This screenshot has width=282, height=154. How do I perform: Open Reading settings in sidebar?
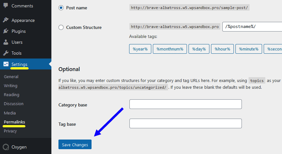click(12, 95)
